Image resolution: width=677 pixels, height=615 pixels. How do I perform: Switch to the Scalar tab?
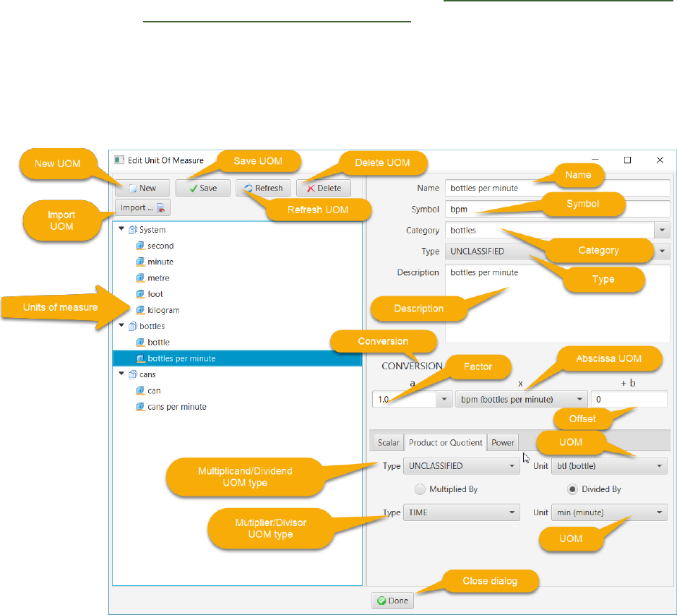(x=388, y=443)
